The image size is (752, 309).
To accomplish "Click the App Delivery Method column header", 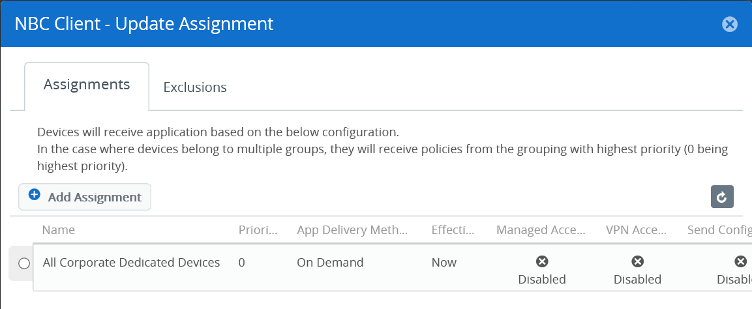I will tap(352, 230).
